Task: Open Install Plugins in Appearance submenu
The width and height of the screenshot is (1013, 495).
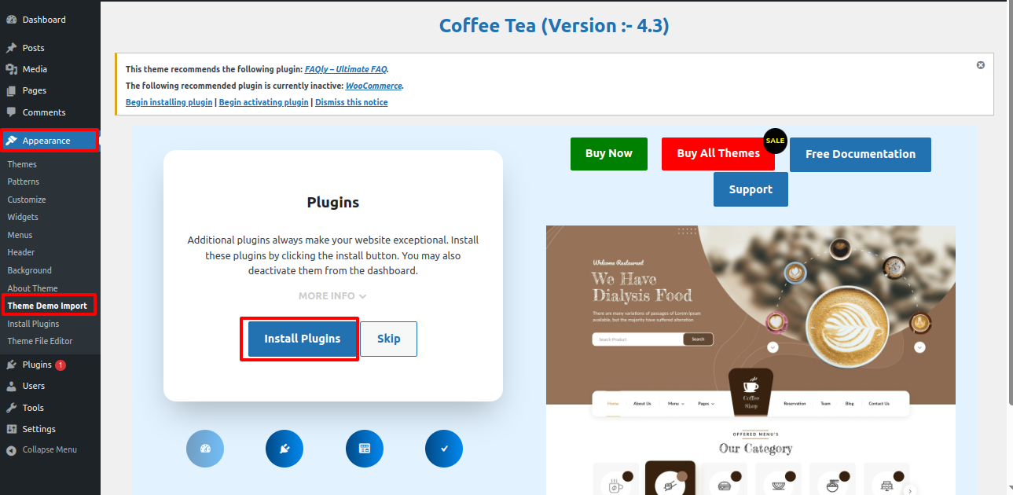Action: pyautogui.click(x=33, y=324)
